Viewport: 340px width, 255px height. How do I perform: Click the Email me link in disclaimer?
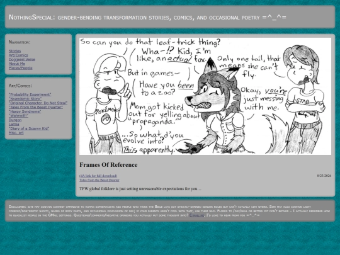pos(196,215)
